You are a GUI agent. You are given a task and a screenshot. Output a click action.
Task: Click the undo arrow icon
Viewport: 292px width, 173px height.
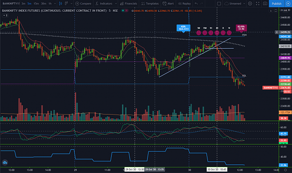(196, 4)
